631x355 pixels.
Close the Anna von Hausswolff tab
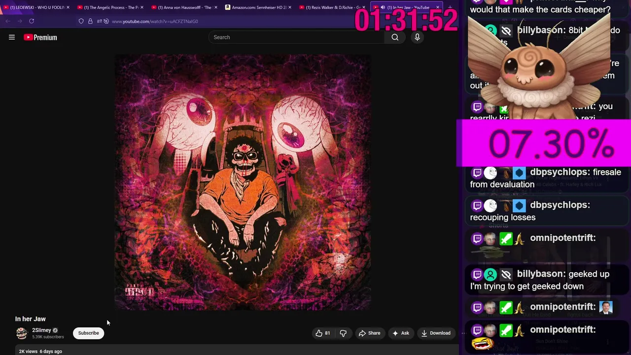[215, 7]
